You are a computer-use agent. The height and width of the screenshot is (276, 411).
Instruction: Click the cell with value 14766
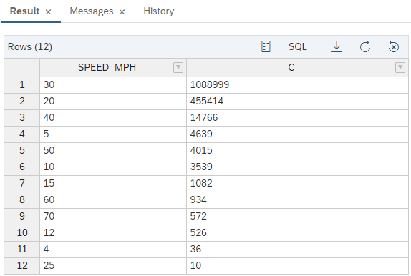pos(297,118)
